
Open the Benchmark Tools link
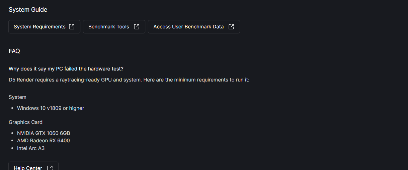(109, 27)
